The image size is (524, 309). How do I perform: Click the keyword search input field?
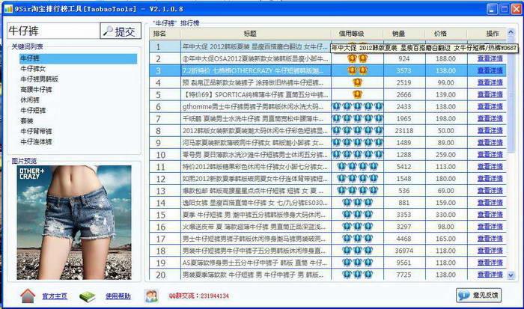tap(51, 31)
